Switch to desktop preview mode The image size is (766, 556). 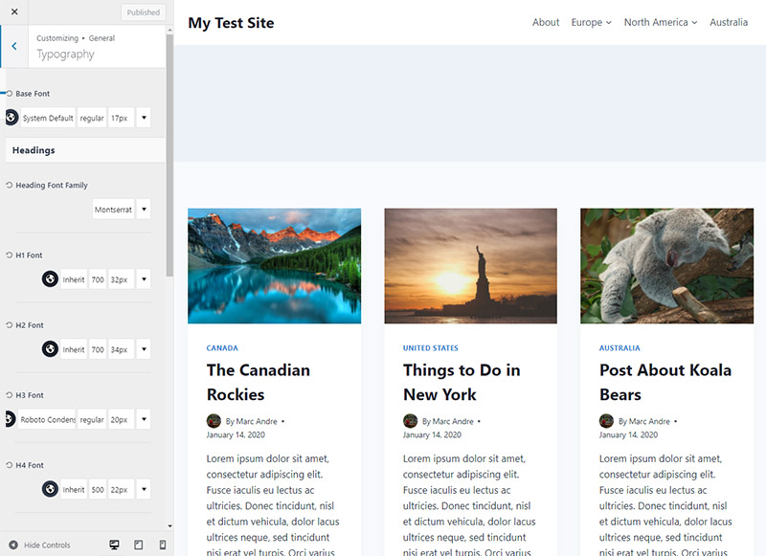pos(114,545)
